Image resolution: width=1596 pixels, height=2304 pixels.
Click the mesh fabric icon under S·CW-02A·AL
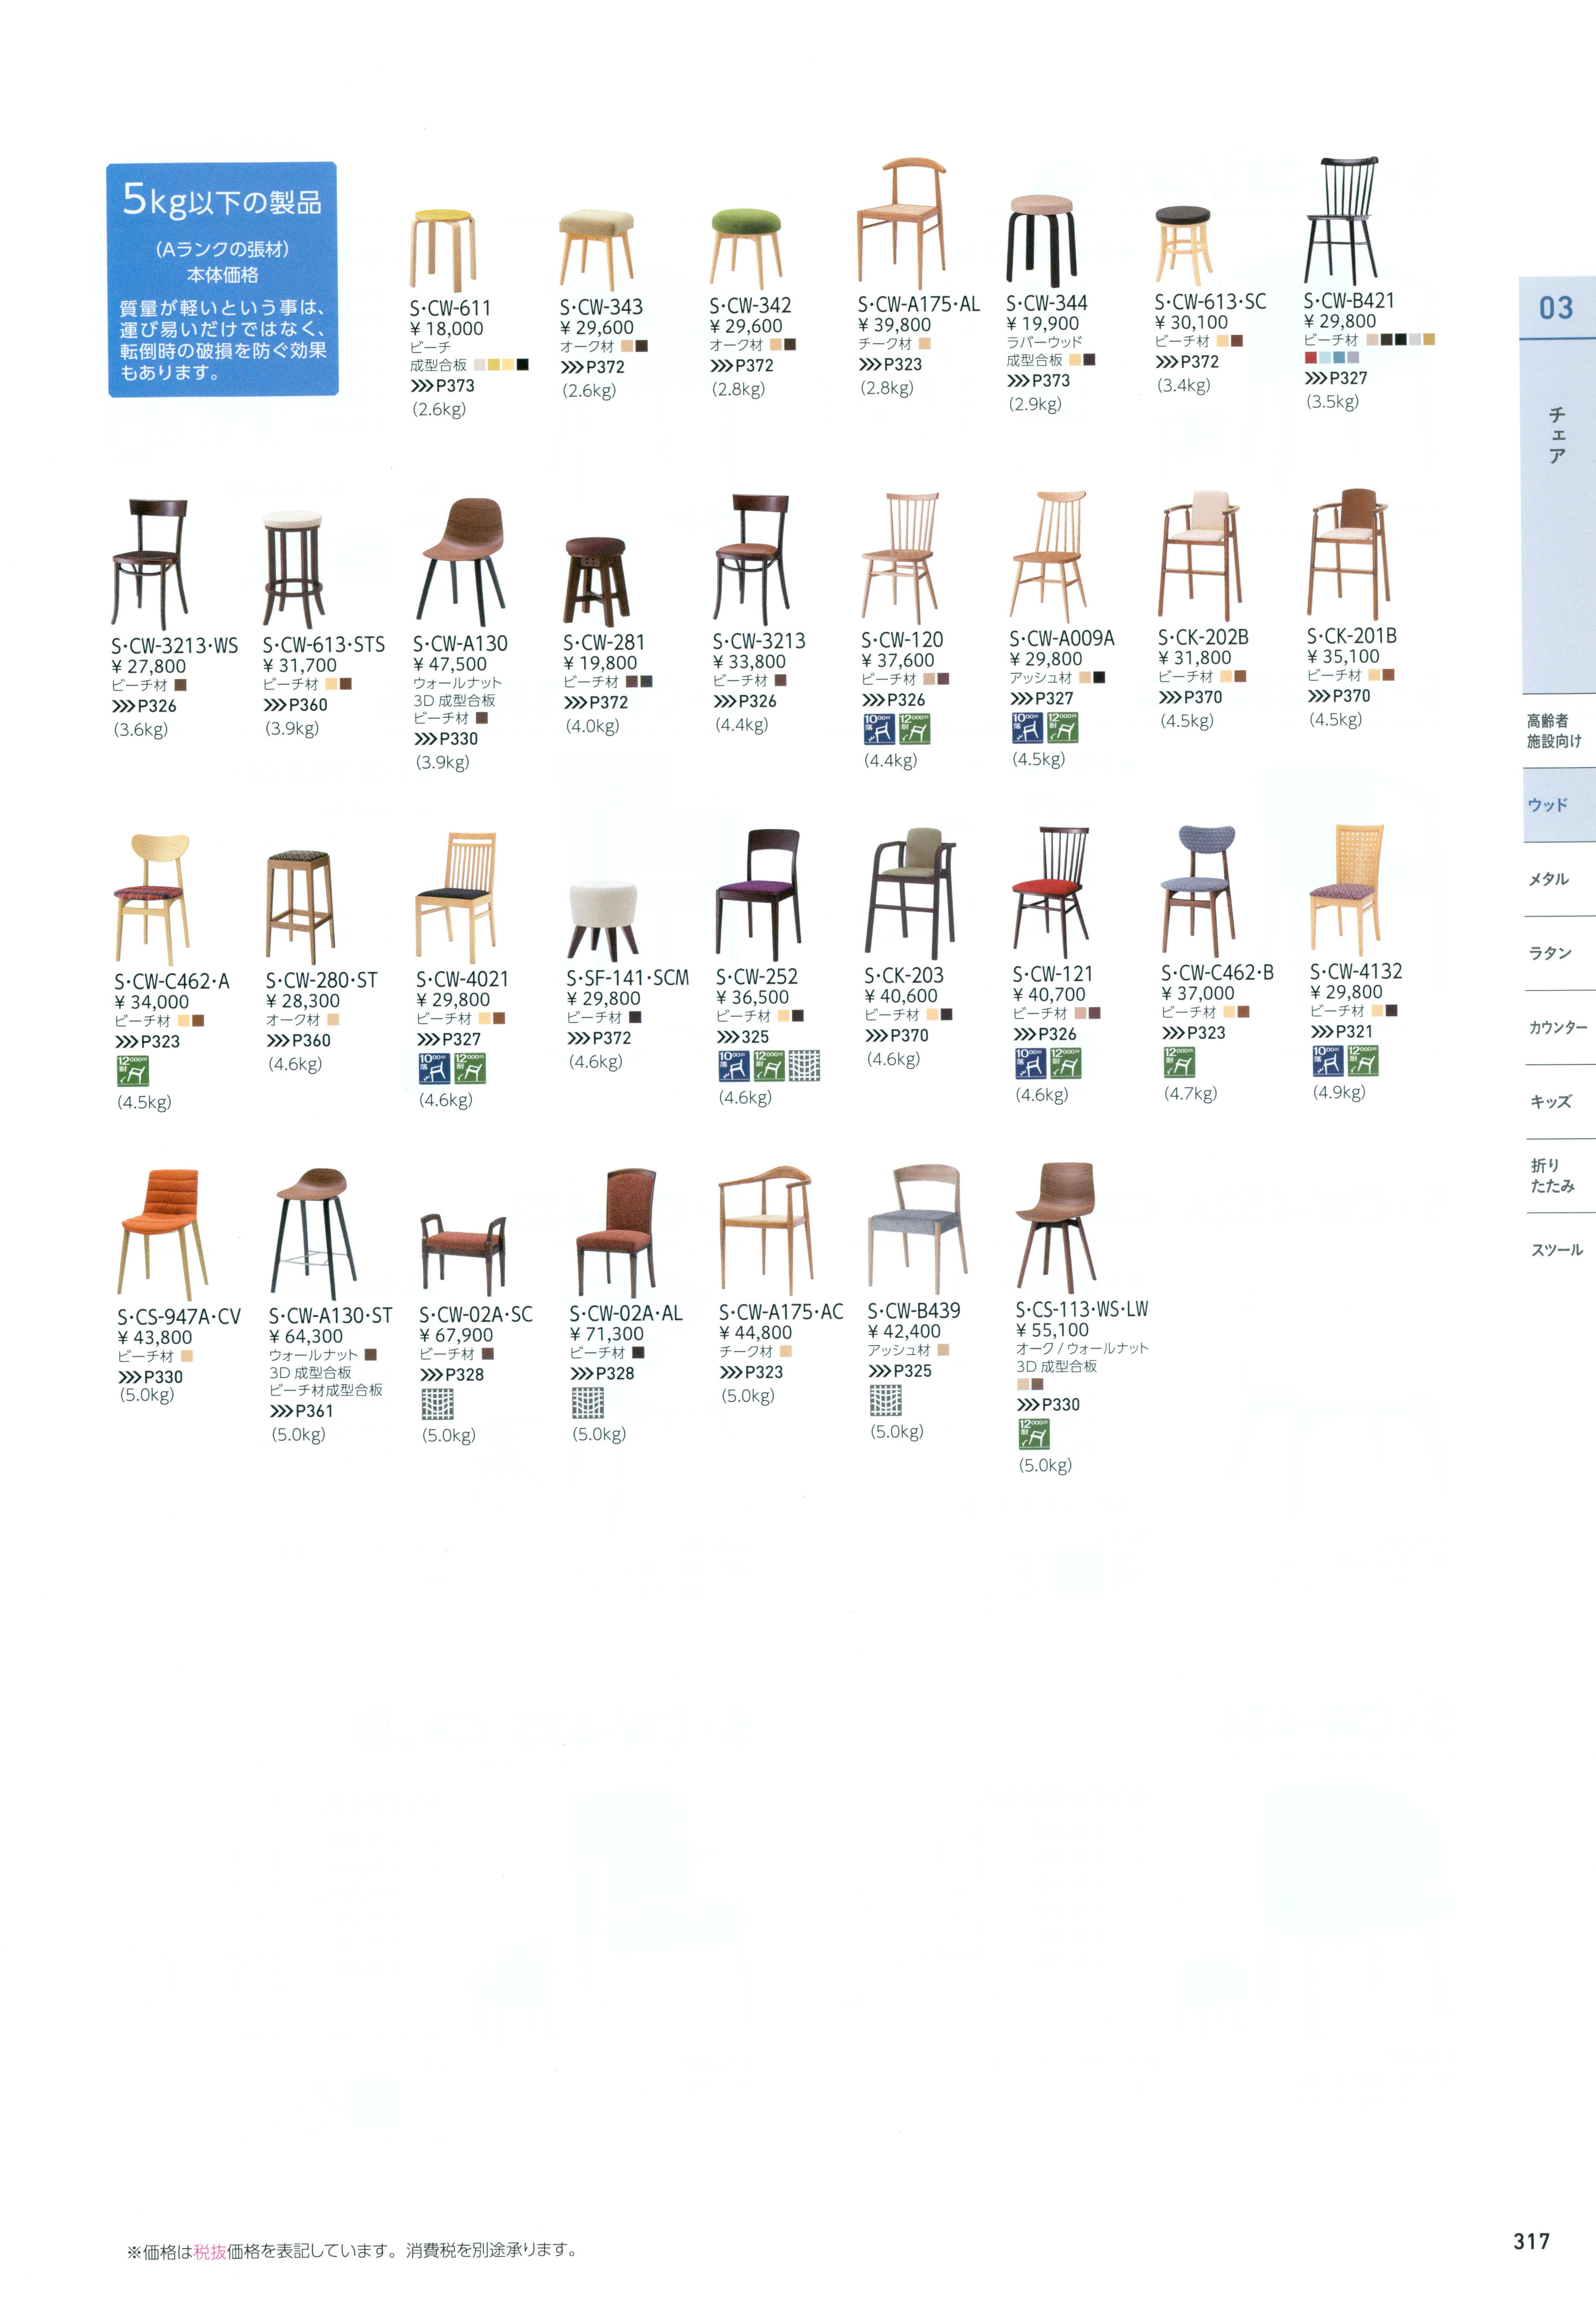[588, 1403]
